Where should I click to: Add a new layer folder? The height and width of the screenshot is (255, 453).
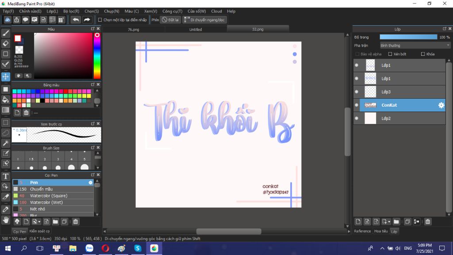pos(396,221)
